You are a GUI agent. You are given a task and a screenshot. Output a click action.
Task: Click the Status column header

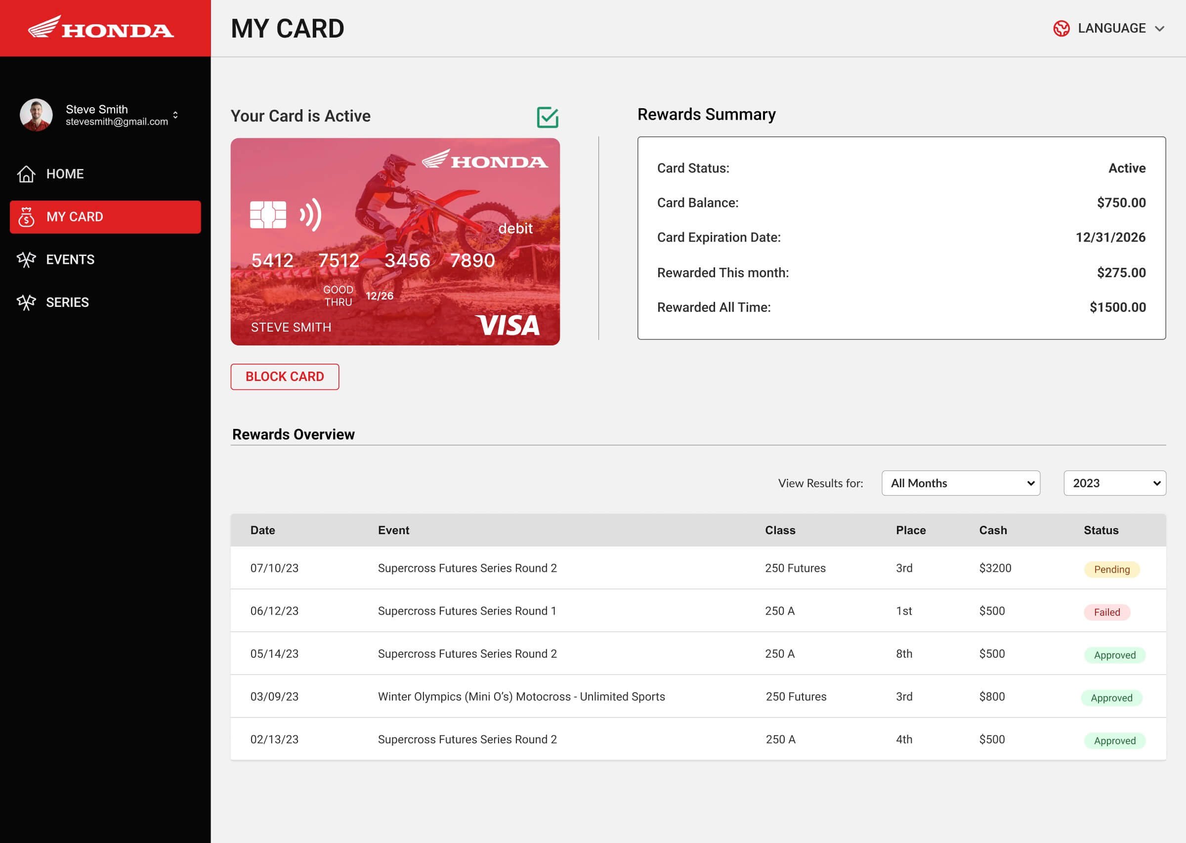coord(1101,530)
